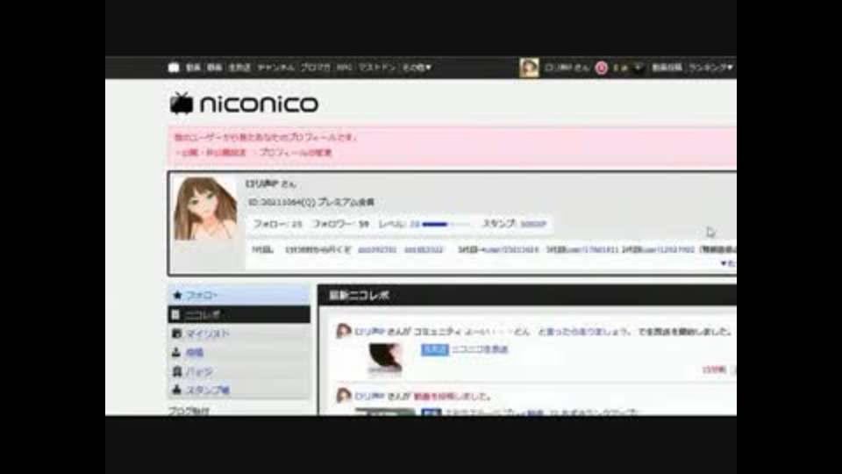
Task: Click the upload icon beside 投稿
Action: pos(176,353)
